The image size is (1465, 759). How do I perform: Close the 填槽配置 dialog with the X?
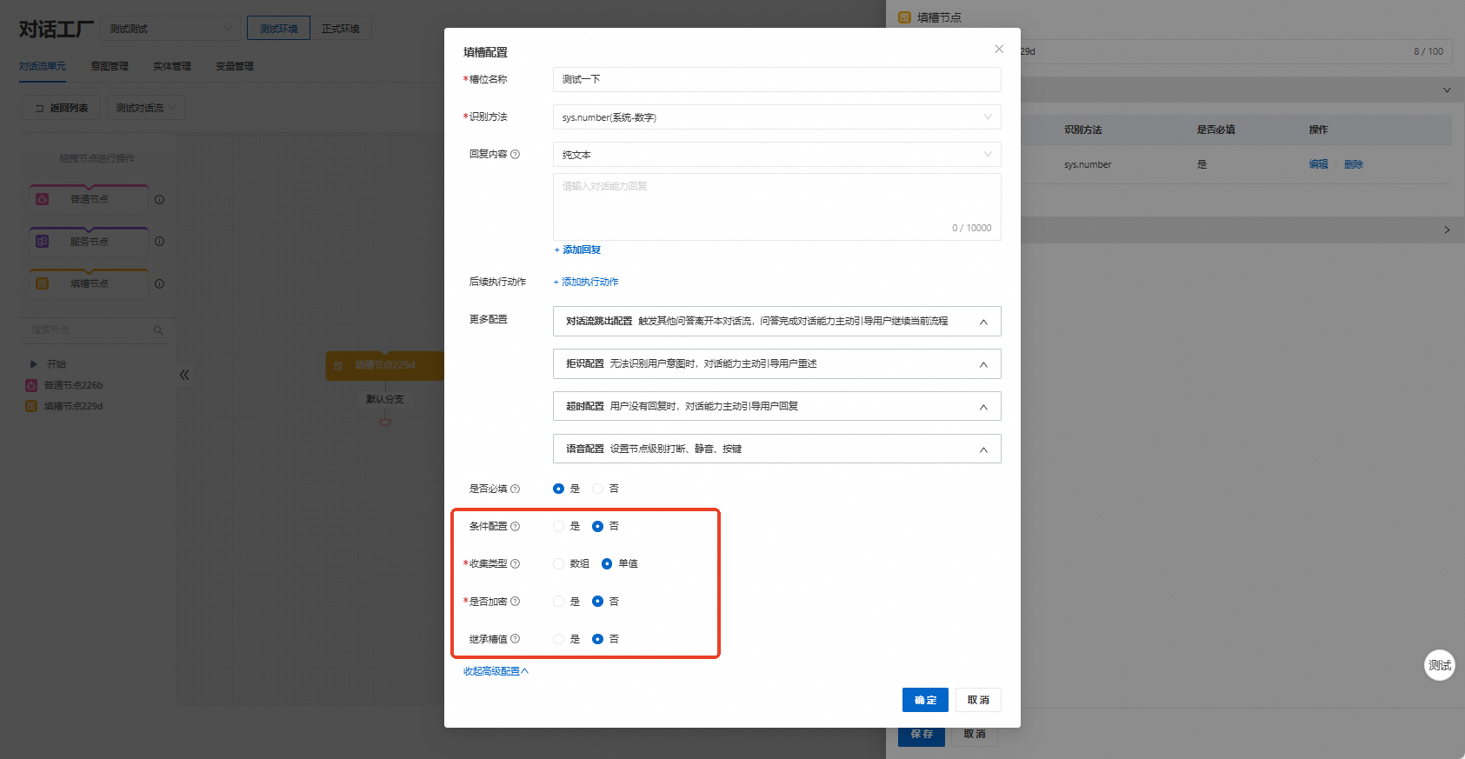(x=999, y=49)
